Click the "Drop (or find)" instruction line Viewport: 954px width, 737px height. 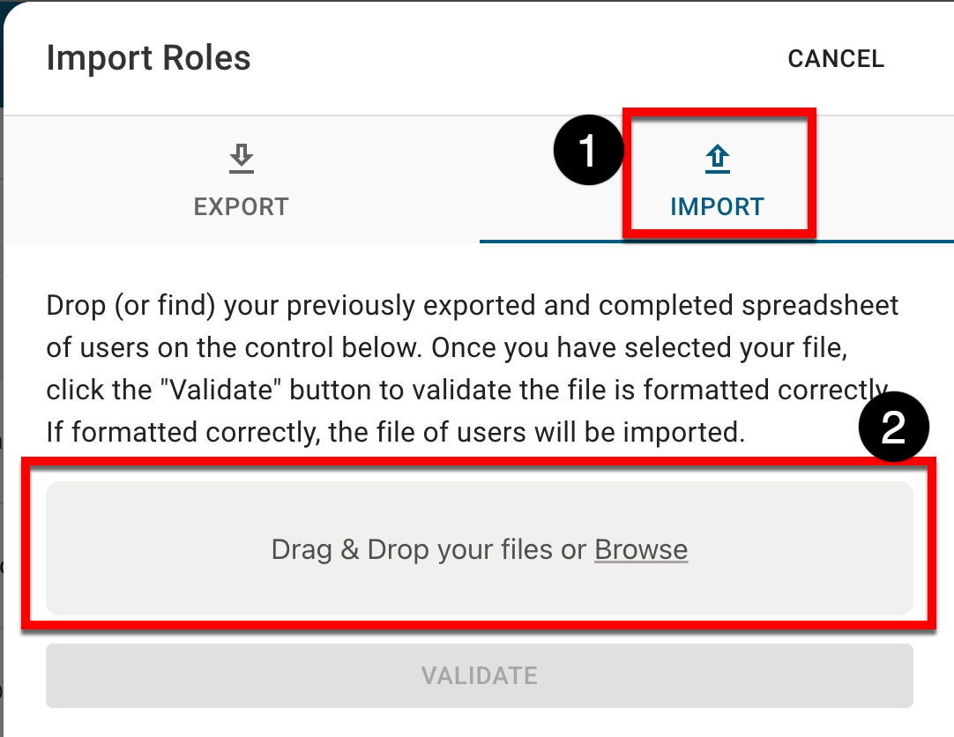(132, 306)
